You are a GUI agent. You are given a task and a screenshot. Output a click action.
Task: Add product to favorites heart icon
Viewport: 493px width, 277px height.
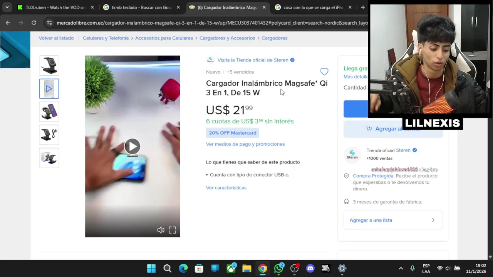pos(324,72)
